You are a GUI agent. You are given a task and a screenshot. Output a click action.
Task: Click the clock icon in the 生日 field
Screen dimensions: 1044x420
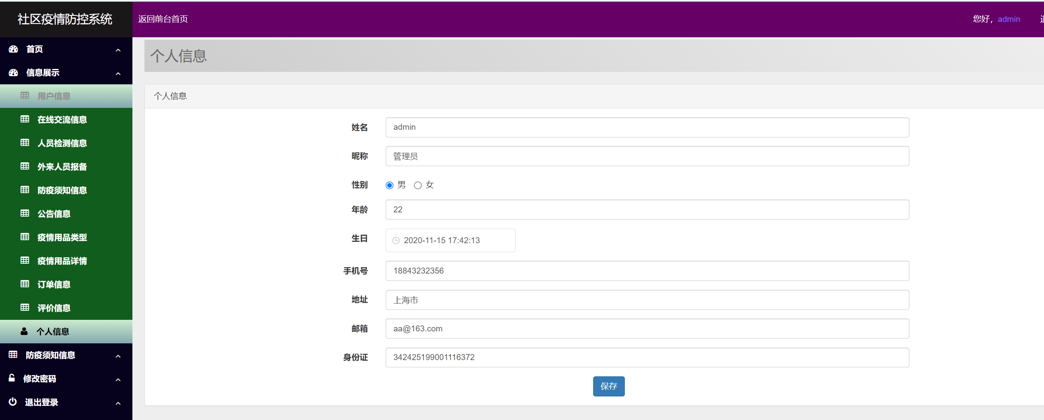point(396,240)
